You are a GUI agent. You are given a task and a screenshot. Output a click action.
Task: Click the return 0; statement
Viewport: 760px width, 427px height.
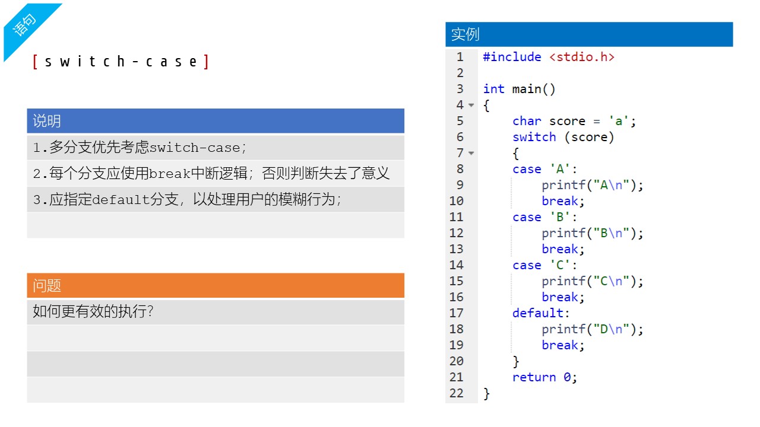[x=544, y=377]
